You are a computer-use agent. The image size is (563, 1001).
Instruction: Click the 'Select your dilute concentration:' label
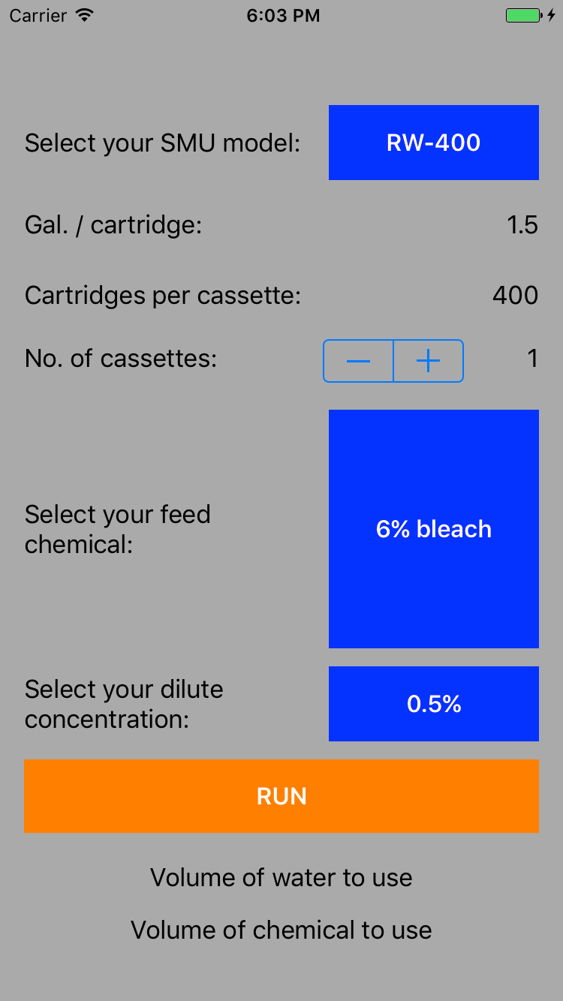124,704
